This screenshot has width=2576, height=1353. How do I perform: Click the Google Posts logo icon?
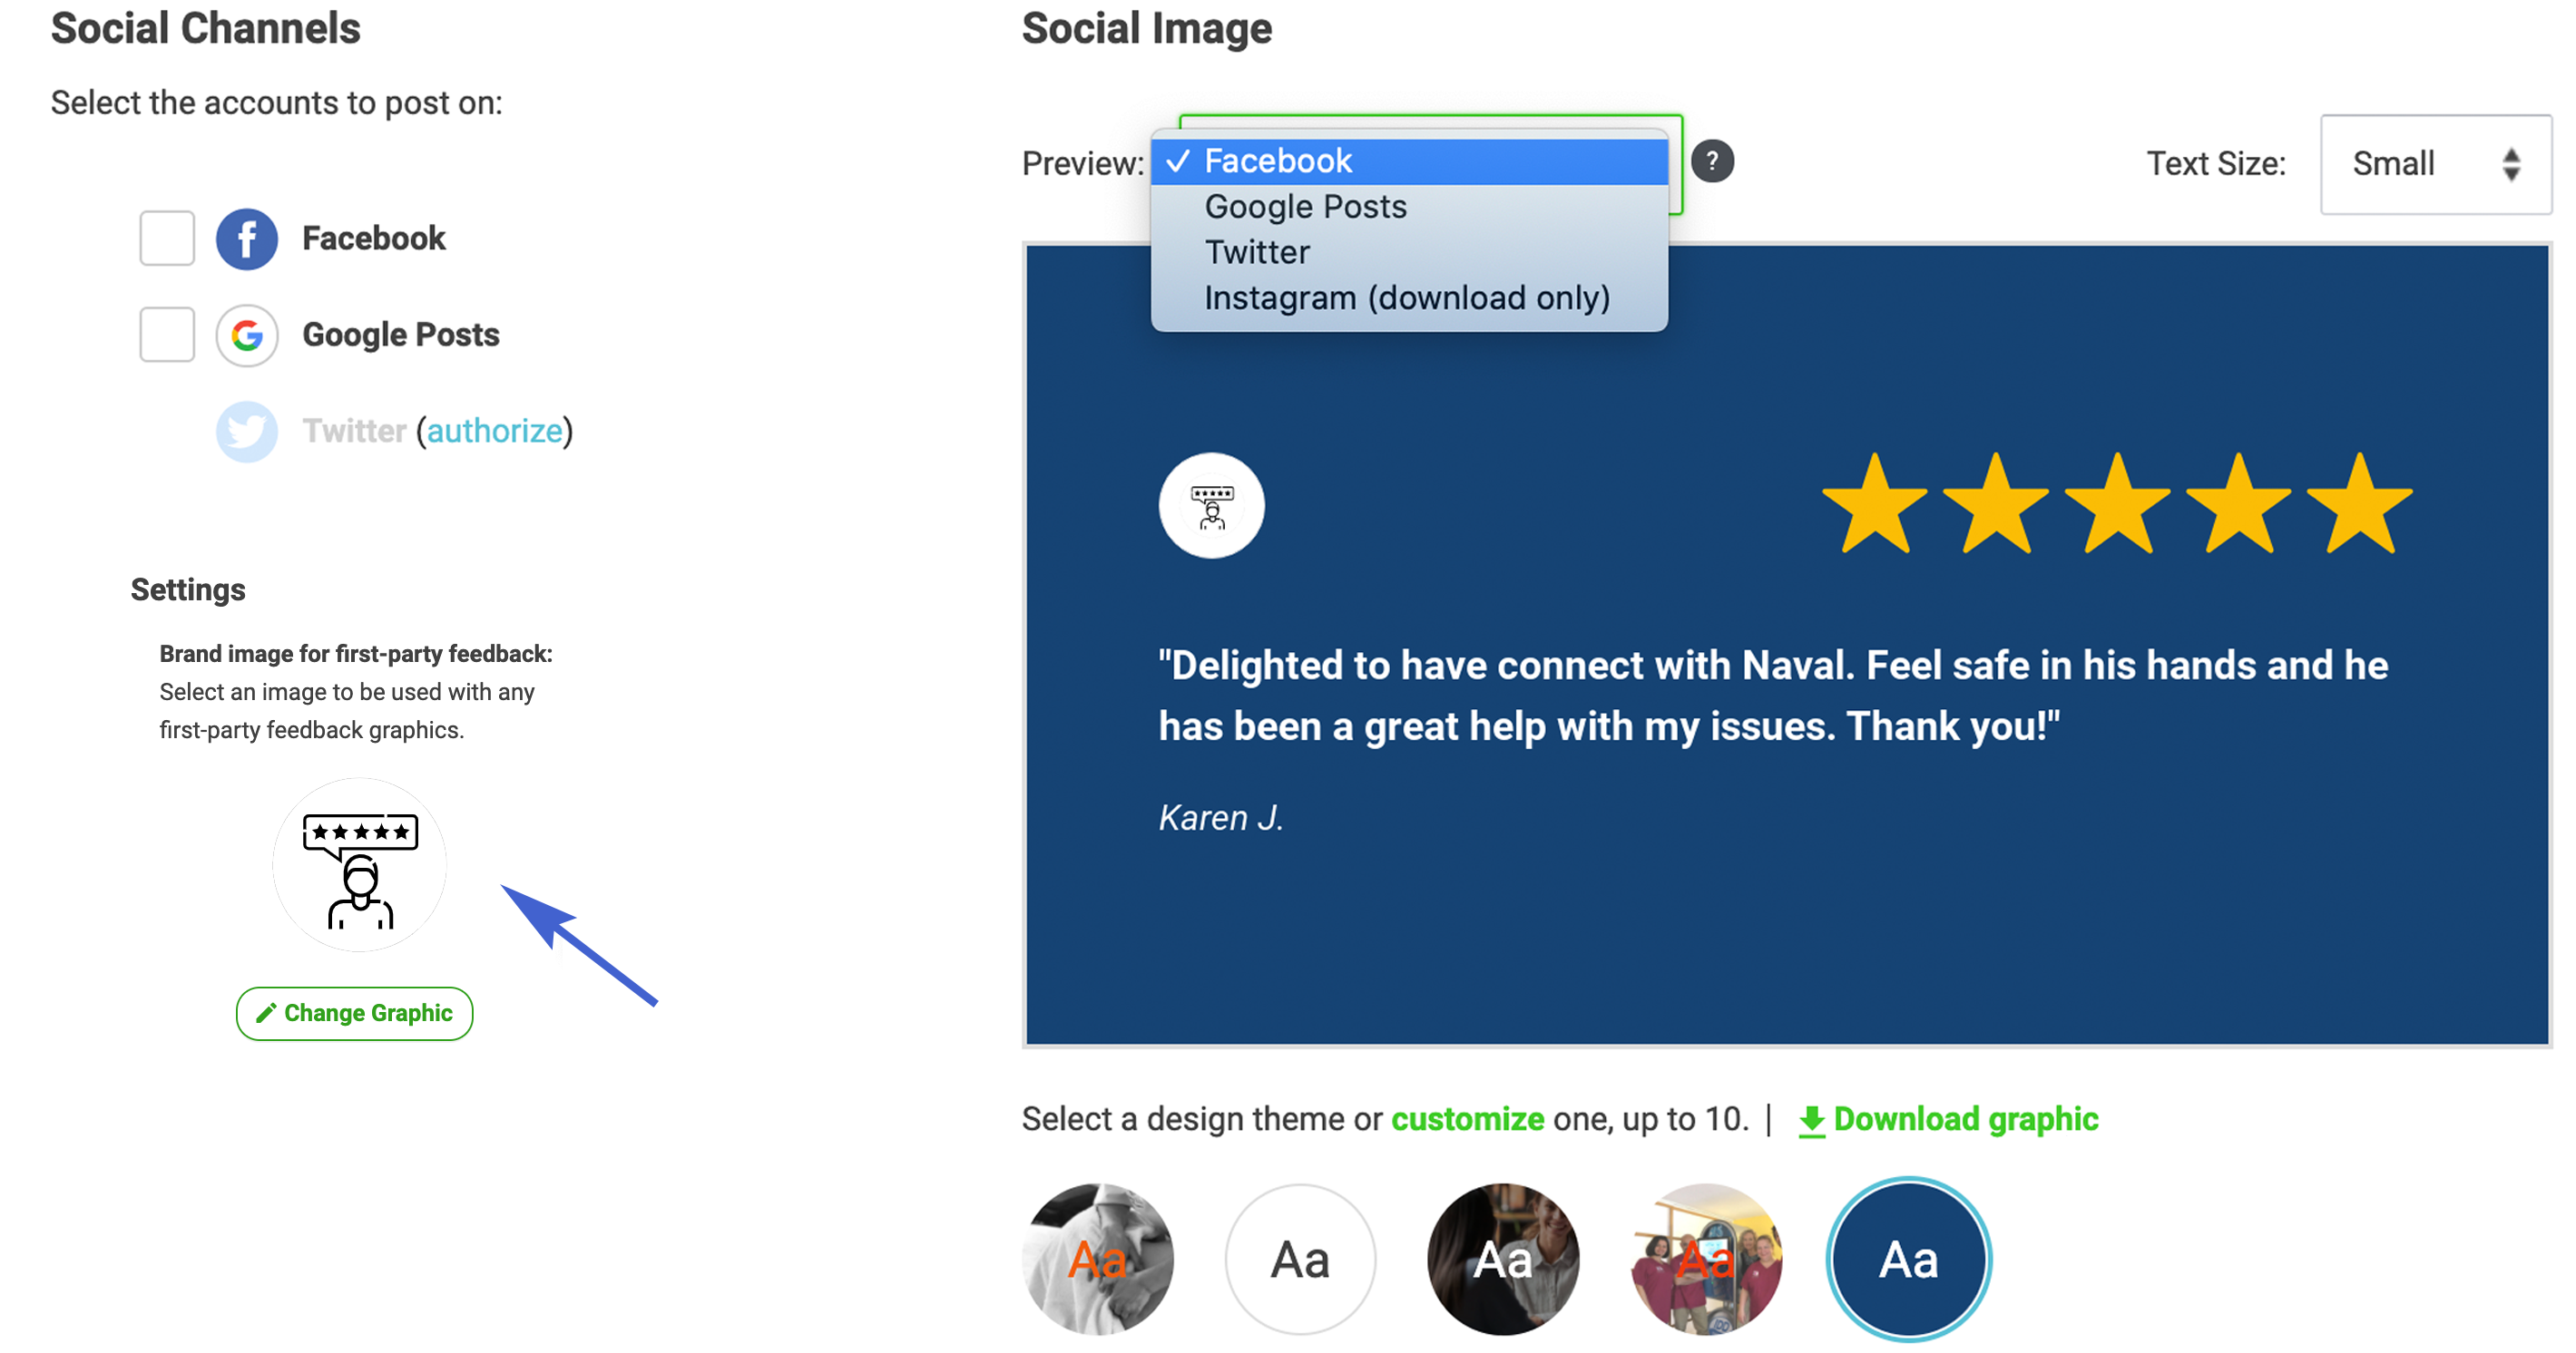(x=246, y=335)
